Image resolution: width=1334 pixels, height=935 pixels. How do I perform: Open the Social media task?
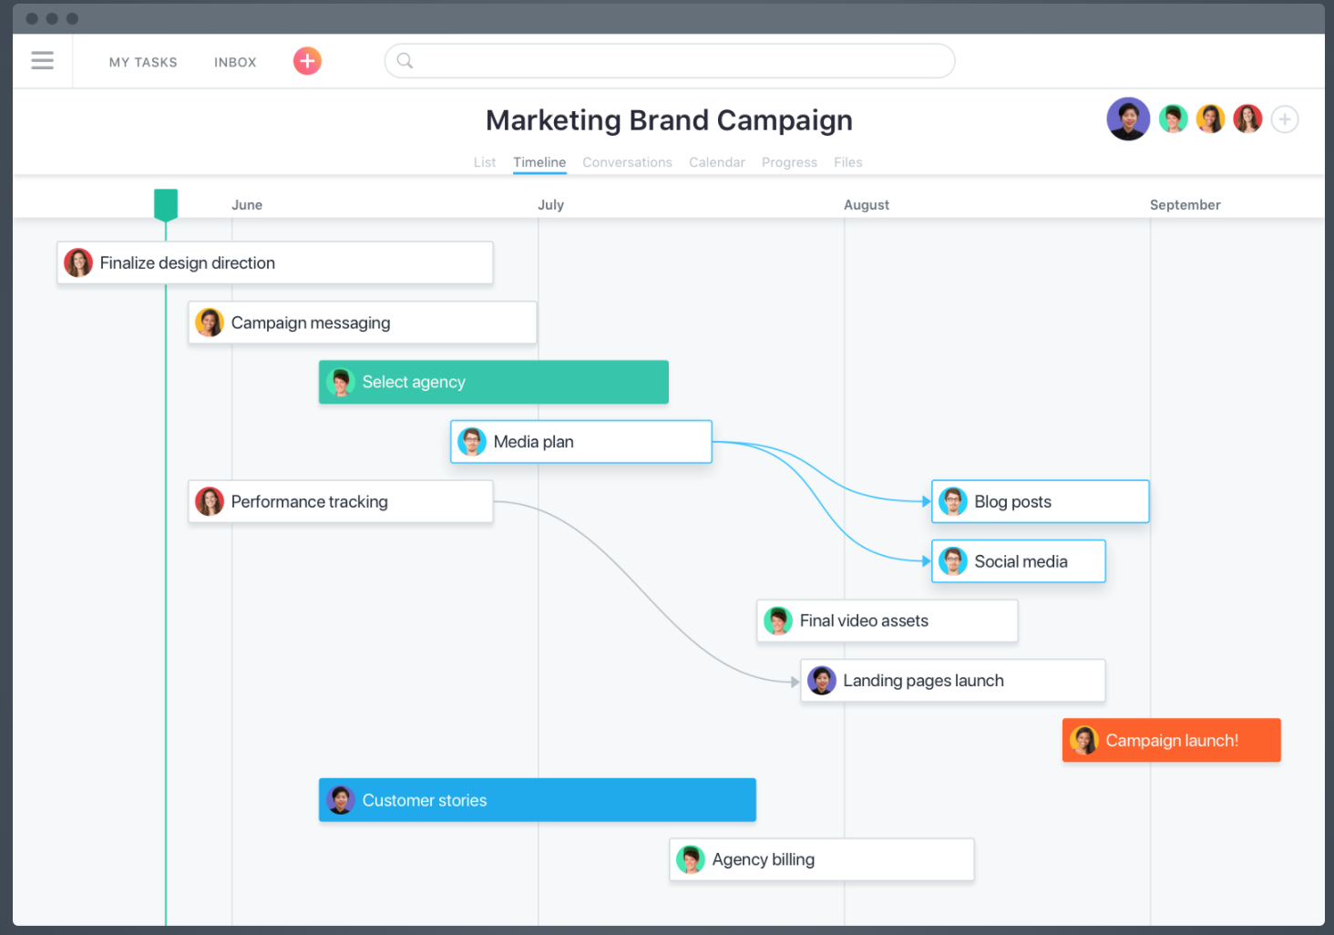click(1019, 561)
